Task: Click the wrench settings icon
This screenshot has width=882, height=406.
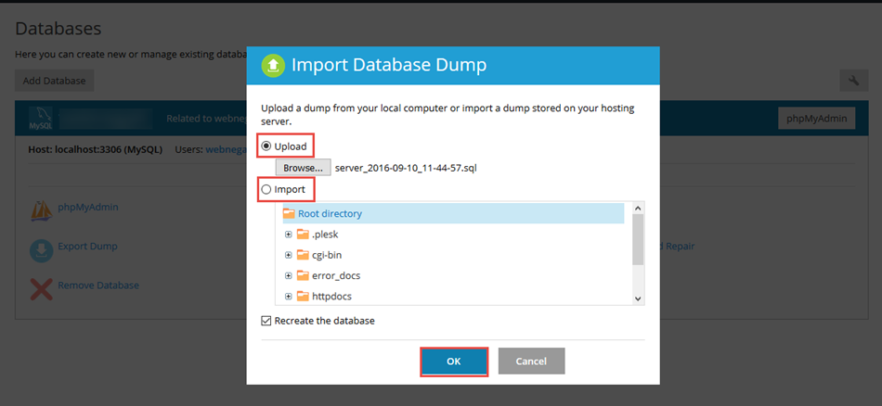Action: [852, 81]
